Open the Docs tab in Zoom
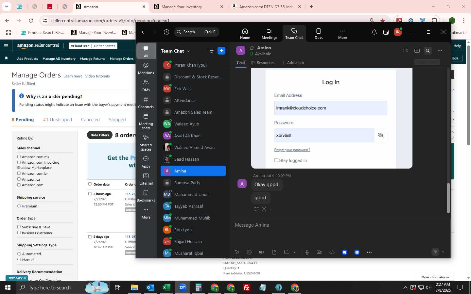Viewport: 471px width, 294px height. click(319, 34)
